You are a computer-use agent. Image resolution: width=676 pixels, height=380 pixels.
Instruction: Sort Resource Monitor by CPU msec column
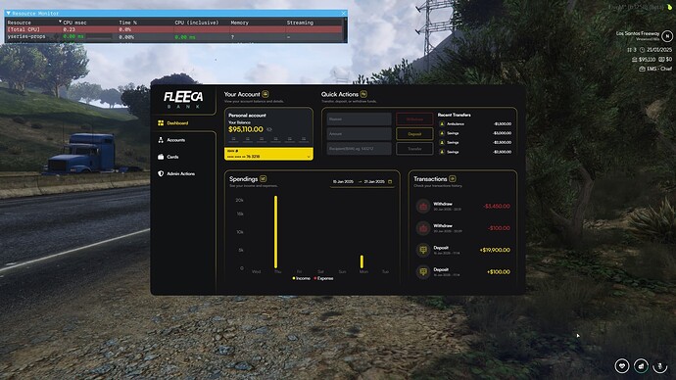pos(75,23)
